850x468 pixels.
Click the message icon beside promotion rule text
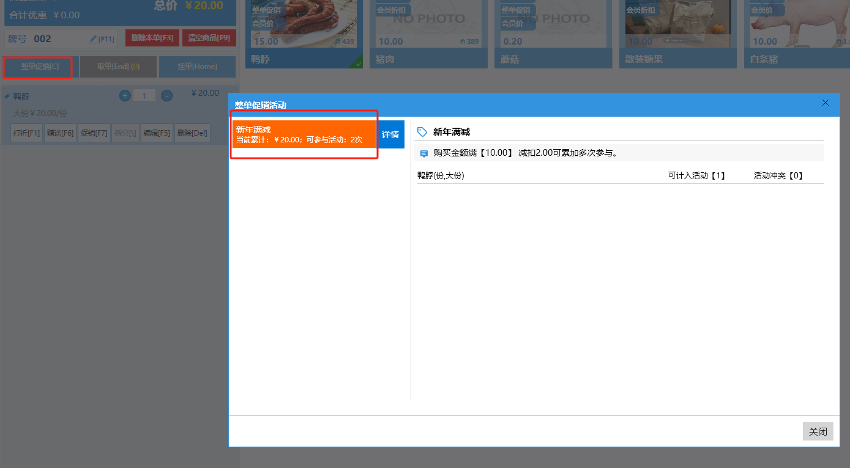[424, 153]
